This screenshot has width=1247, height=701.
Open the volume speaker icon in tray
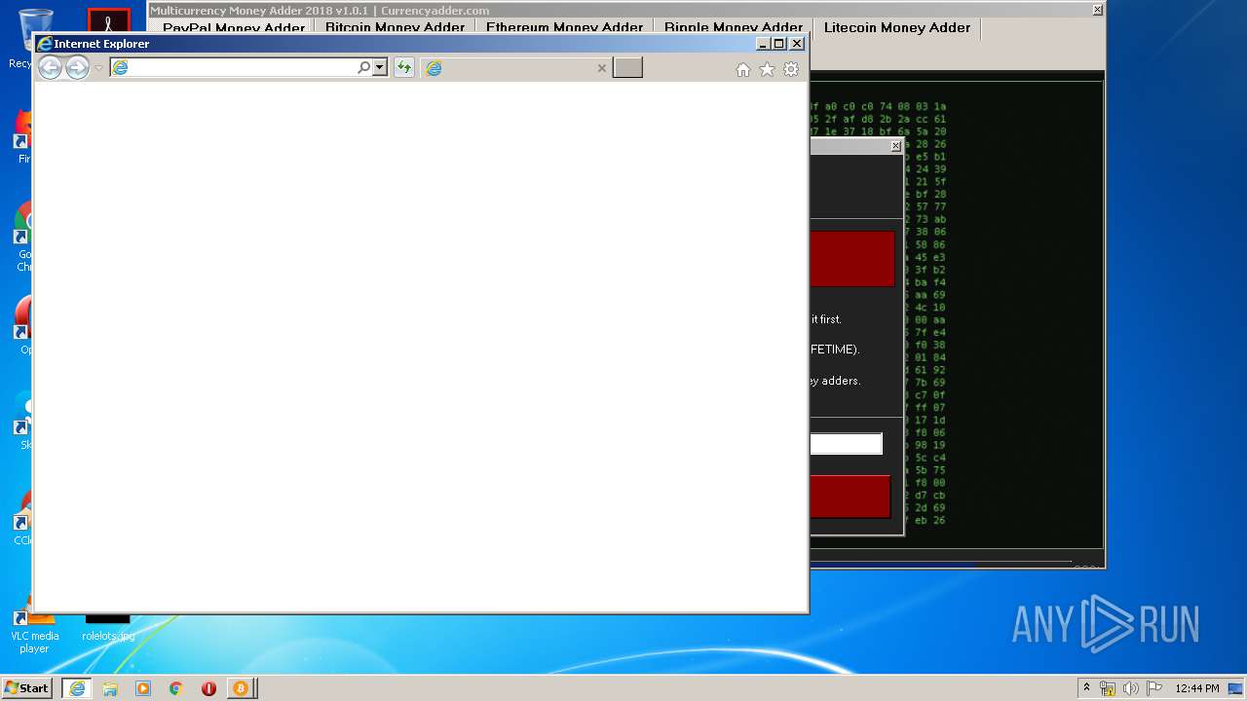[1131, 688]
